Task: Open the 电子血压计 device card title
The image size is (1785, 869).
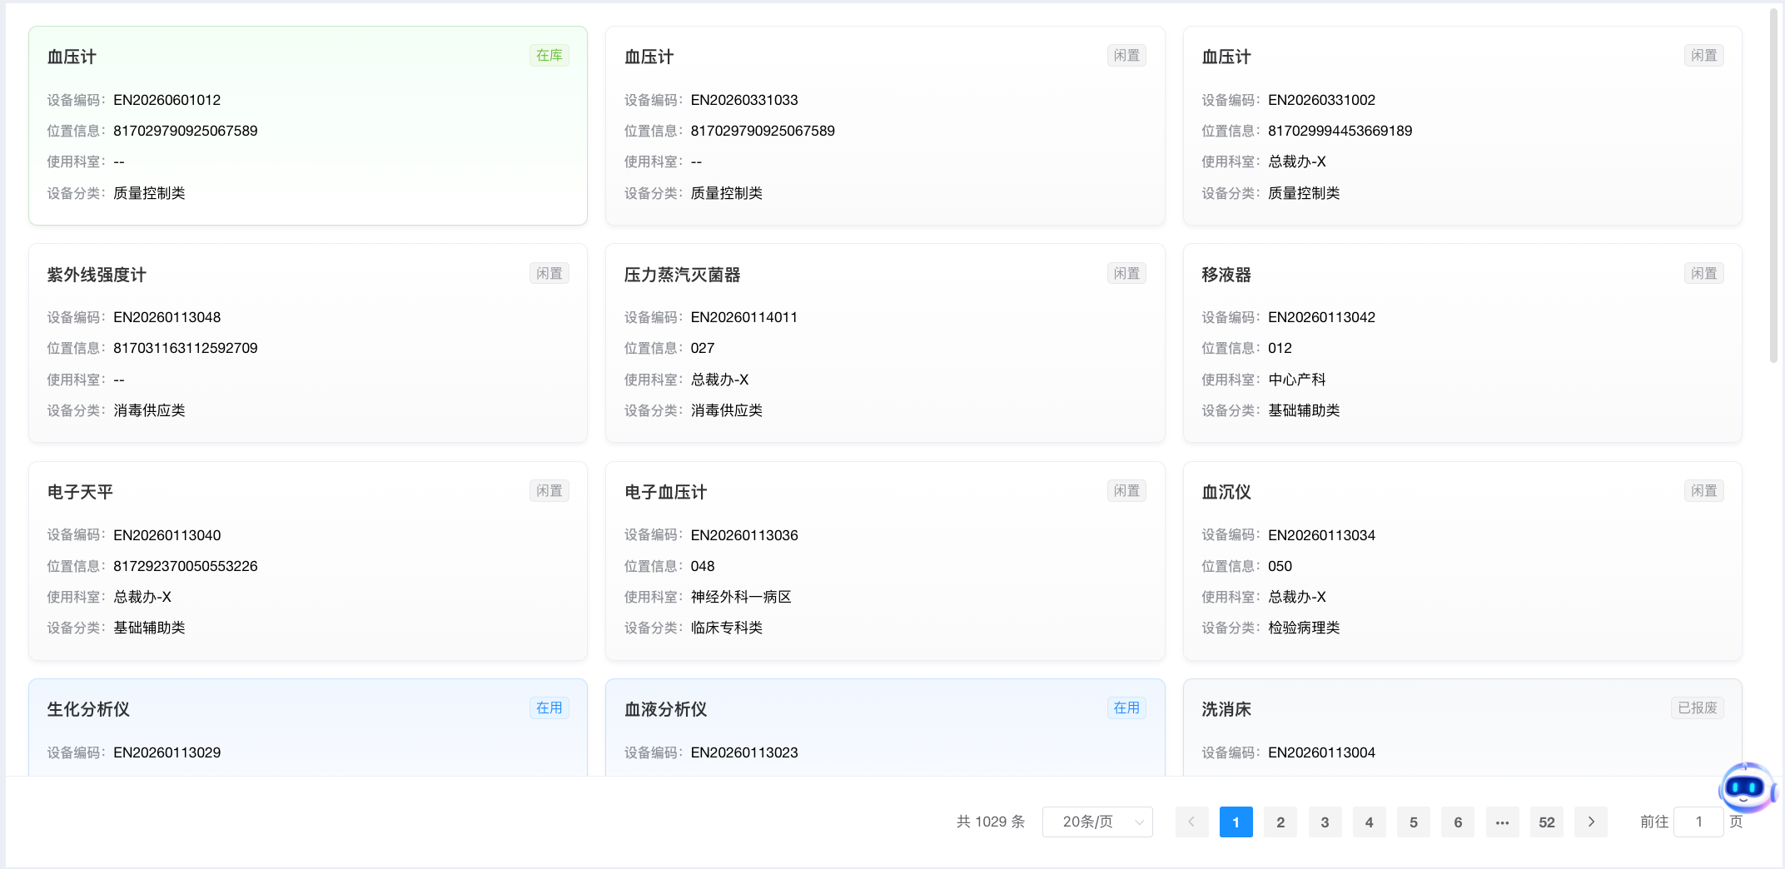Action: (x=665, y=492)
